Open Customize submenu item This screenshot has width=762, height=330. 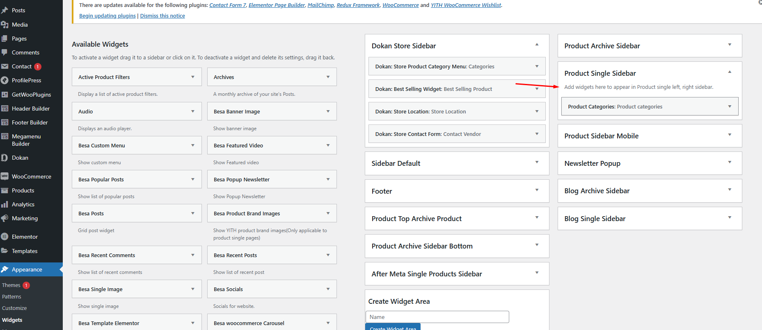pos(14,308)
